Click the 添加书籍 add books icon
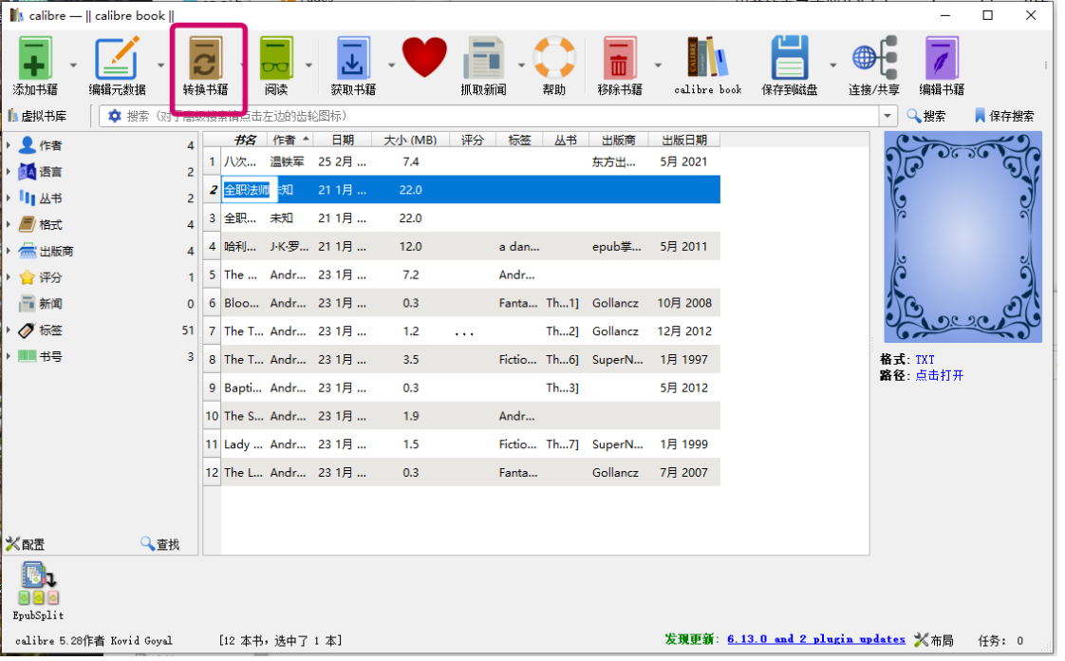1065x661 pixels. click(34, 66)
